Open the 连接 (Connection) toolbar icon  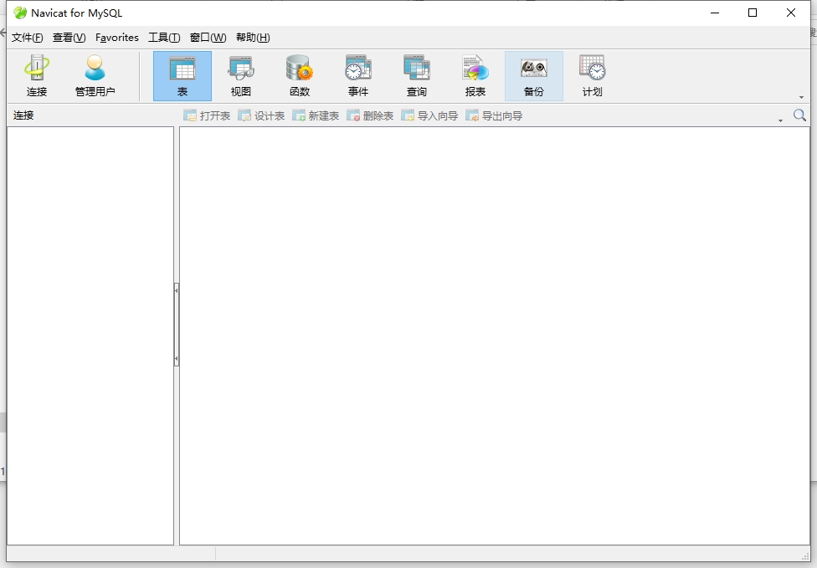click(x=37, y=76)
